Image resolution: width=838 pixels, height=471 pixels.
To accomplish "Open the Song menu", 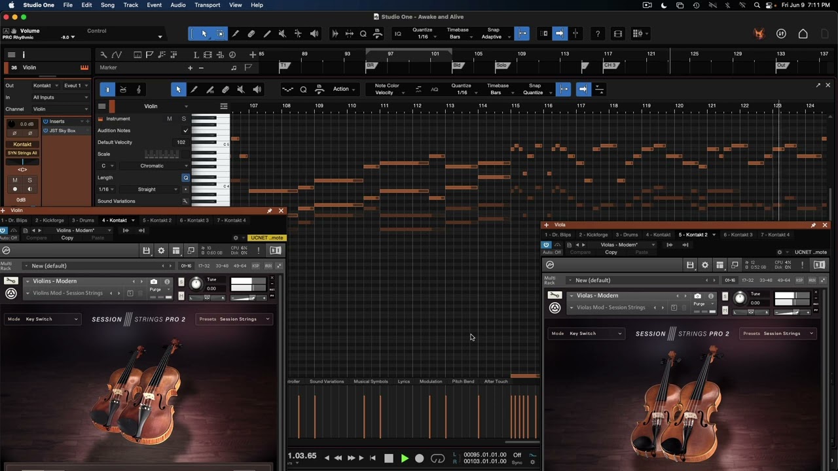I will click(x=107, y=5).
